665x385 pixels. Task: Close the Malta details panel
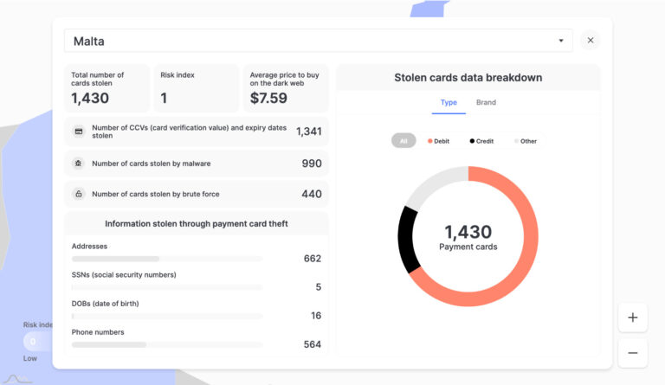[x=591, y=41]
